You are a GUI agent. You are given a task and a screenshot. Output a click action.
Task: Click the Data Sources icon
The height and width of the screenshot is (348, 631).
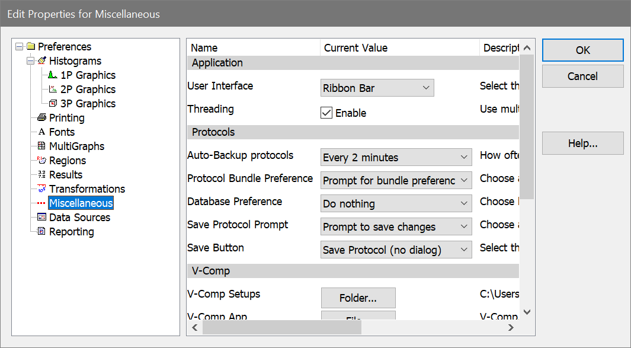41,218
